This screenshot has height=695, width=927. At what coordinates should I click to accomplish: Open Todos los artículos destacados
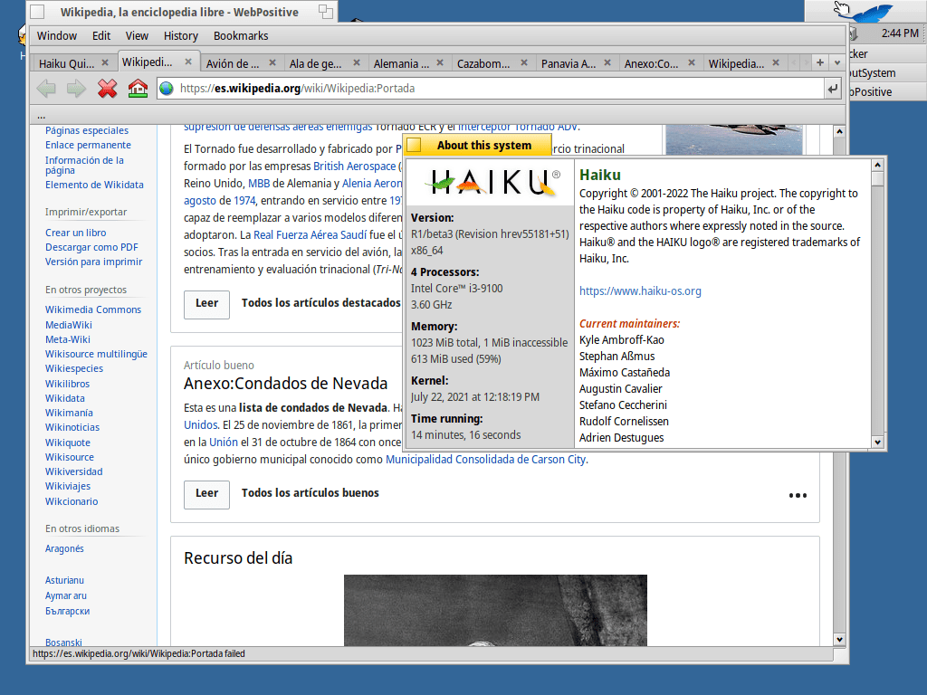321,303
